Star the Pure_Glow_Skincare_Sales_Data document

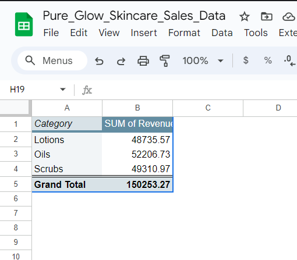(x=244, y=16)
